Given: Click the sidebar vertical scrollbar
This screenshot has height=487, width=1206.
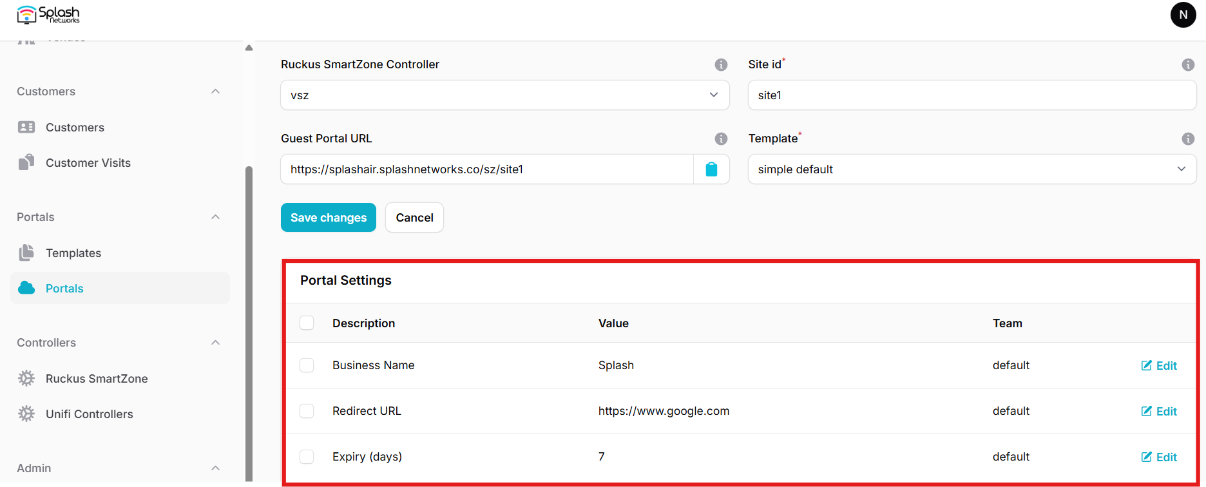Looking at the screenshot, I should coord(249,322).
